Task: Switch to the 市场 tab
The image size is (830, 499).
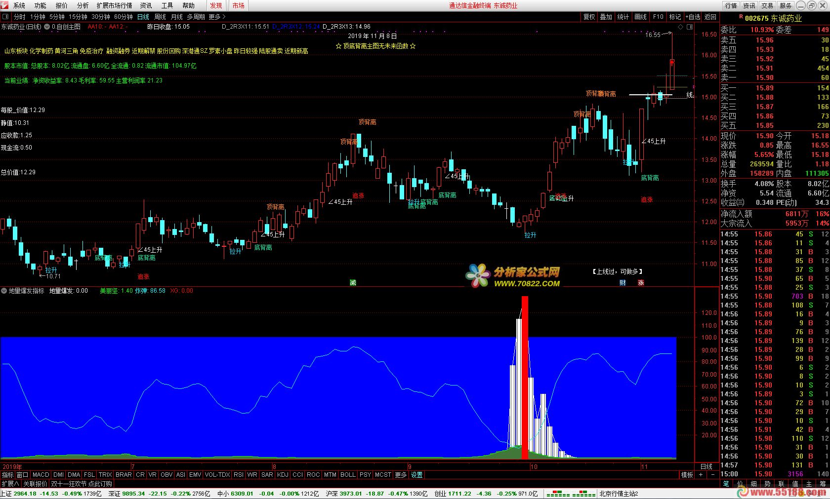Action: [x=239, y=5]
